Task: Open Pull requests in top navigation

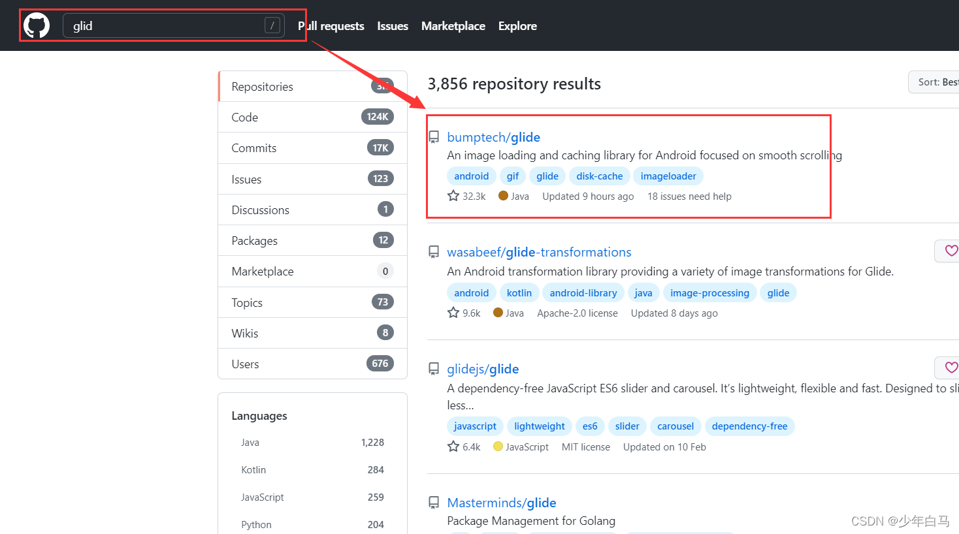Action: [x=331, y=26]
